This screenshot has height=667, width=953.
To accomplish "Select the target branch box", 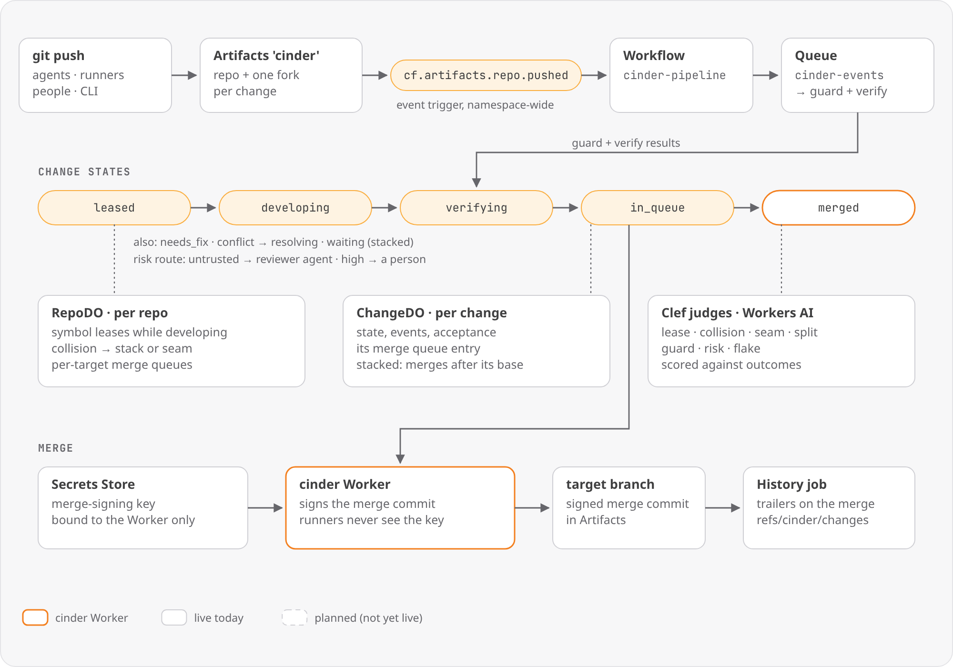I will click(629, 508).
